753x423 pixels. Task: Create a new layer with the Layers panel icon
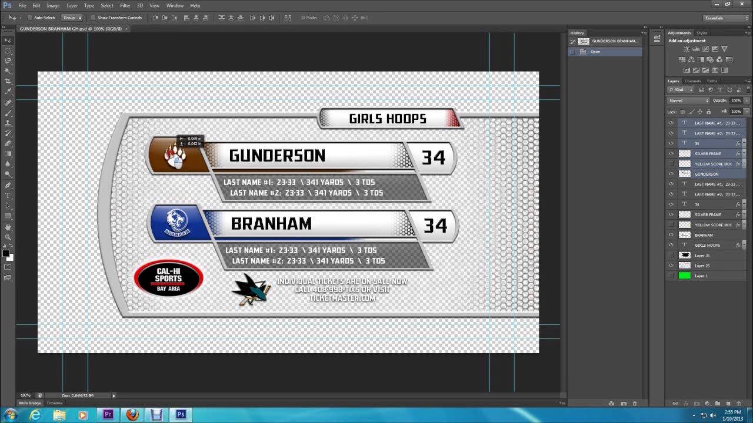click(727, 404)
